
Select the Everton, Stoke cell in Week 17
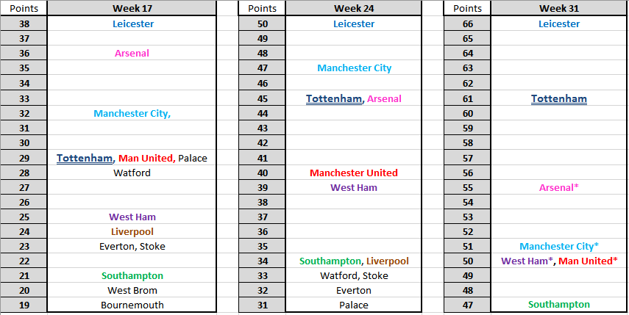click(x=132, y=246)
